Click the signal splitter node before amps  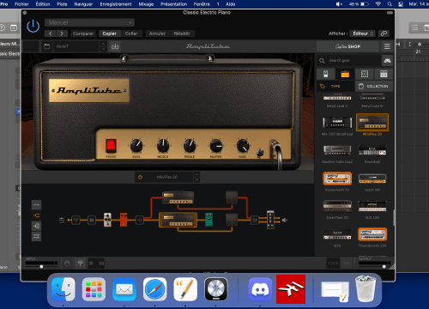click(x=139, y=220)
